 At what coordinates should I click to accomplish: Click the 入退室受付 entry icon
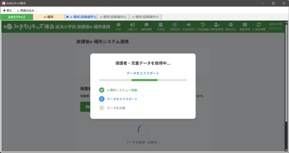coord(189,25)
